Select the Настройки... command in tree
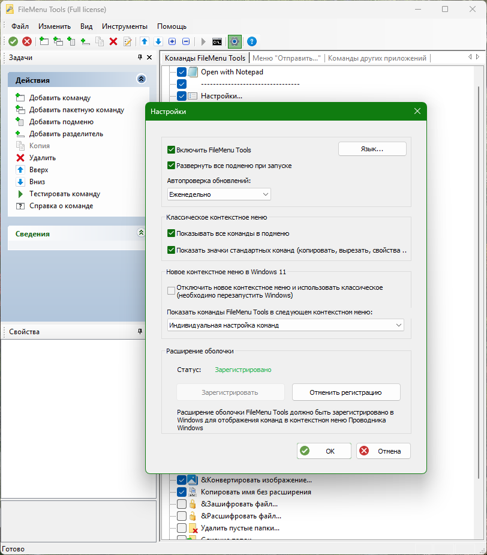487x555 pixels. click(221, 96)
